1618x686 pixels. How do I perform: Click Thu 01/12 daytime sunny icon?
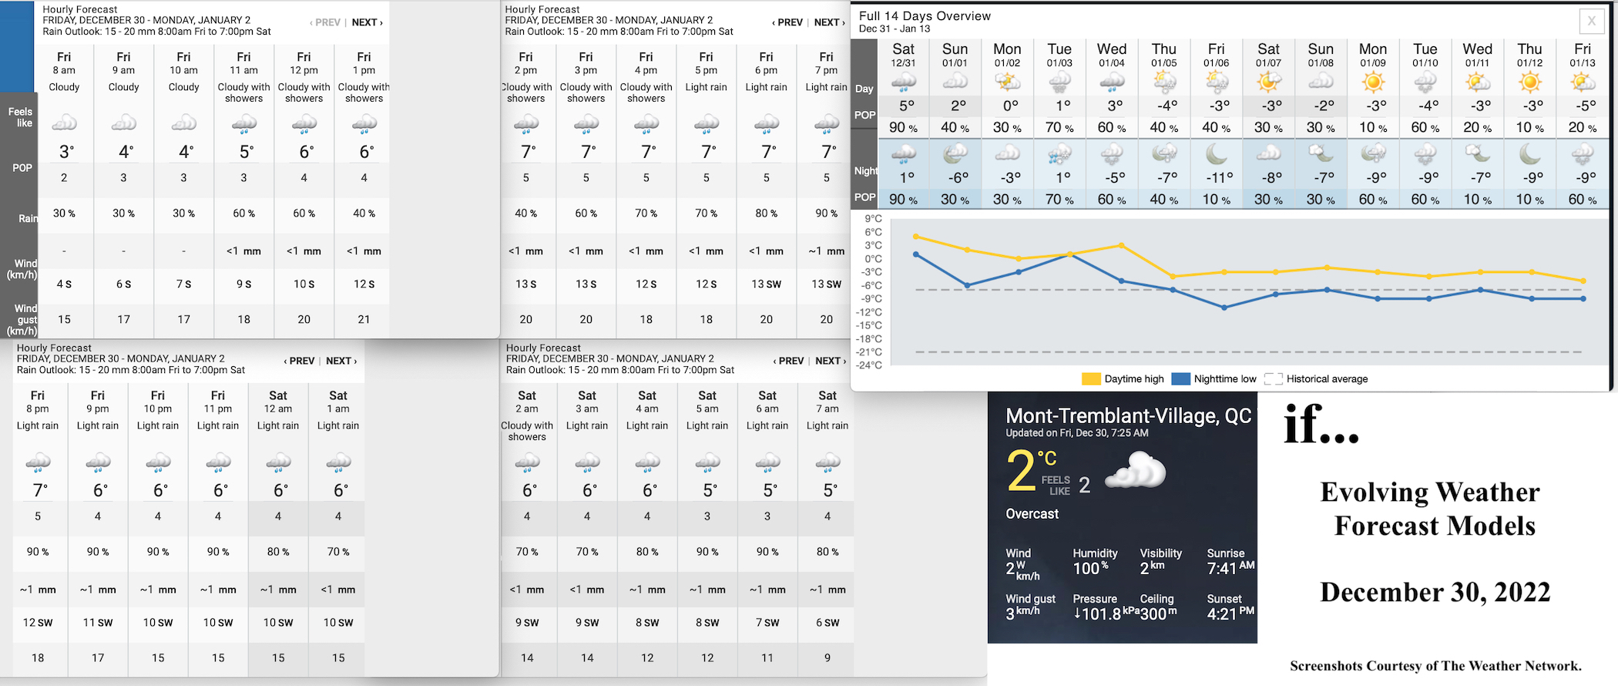tap(1530, 82)
